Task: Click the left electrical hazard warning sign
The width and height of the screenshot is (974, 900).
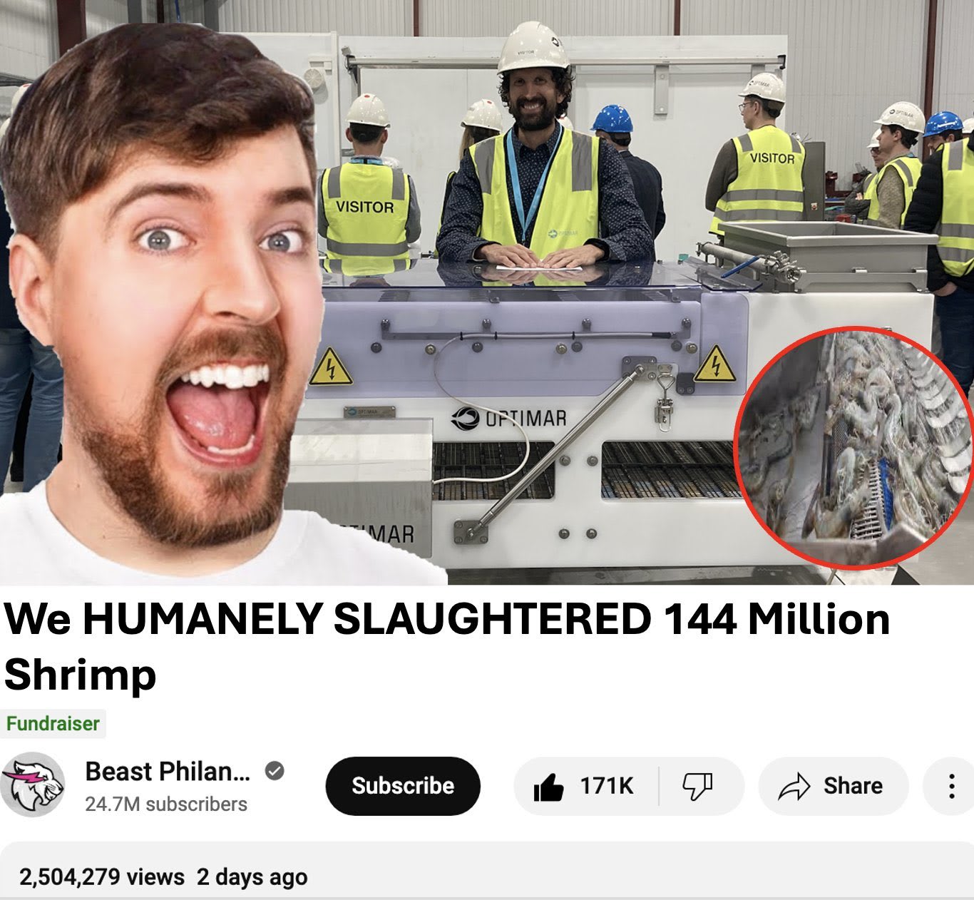Action: [331, 367]
